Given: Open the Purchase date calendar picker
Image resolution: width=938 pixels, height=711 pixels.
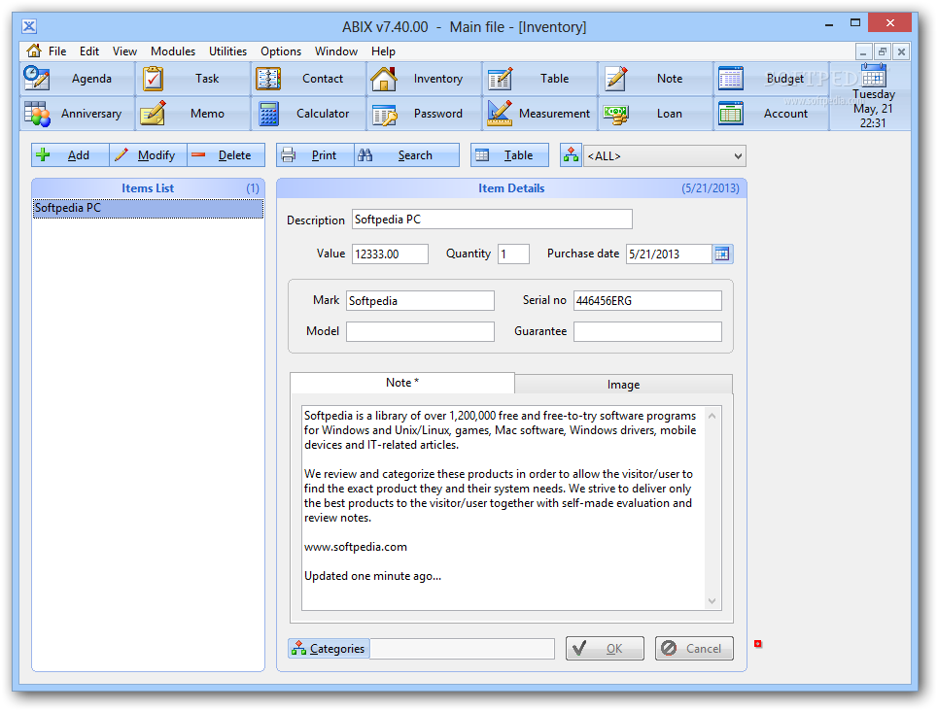Looking at the screenshot, I should point(722,254).
